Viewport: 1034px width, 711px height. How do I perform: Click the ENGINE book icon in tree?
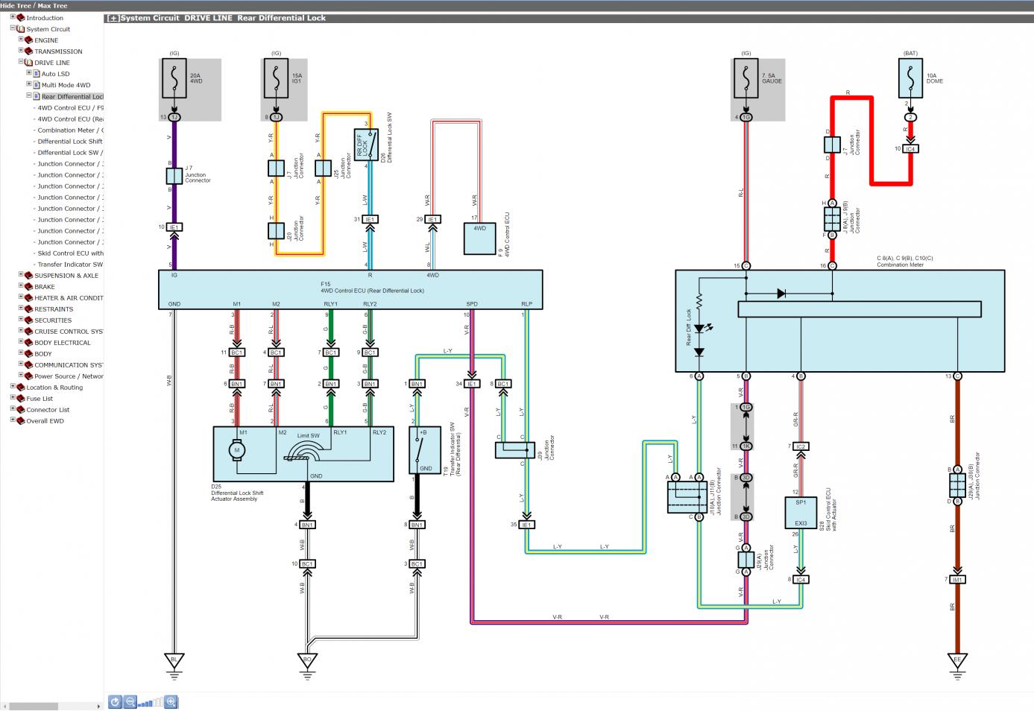(x=29, y=40)
